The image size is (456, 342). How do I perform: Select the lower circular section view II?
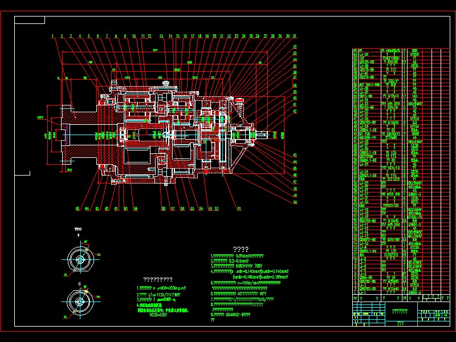(x=80, y=302)
